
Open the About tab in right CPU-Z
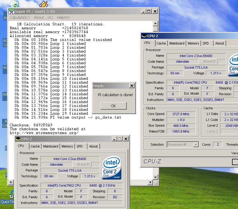point(220,43)
